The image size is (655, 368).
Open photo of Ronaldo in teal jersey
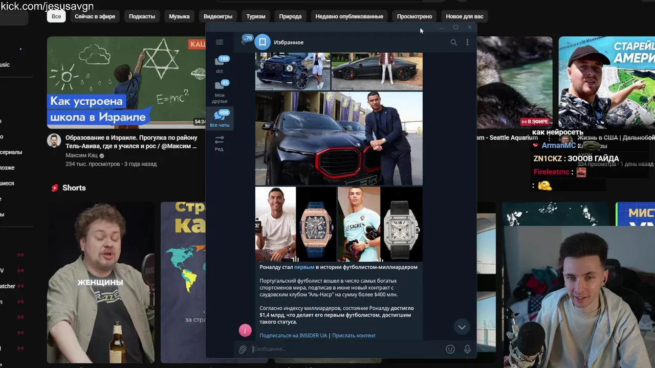(x=380, y=224)
